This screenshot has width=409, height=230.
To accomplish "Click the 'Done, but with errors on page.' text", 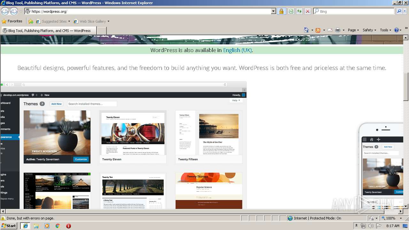I will pos(30,218).
